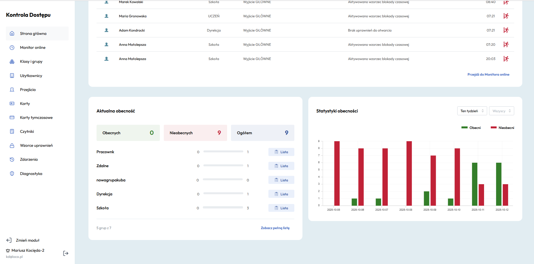Open the Ten tydzień period dropdown

click(x=472, y=111)
